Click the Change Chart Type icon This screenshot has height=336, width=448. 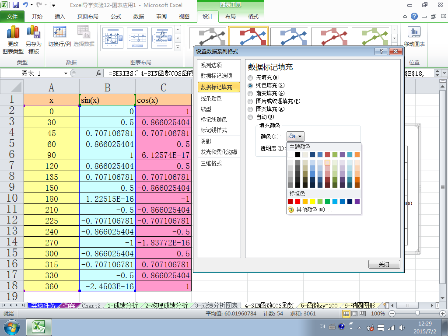(13, 32)
